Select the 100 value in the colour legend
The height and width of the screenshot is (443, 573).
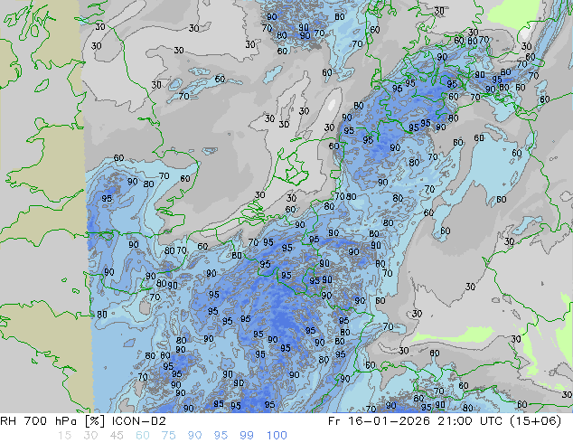pos(277,436)
